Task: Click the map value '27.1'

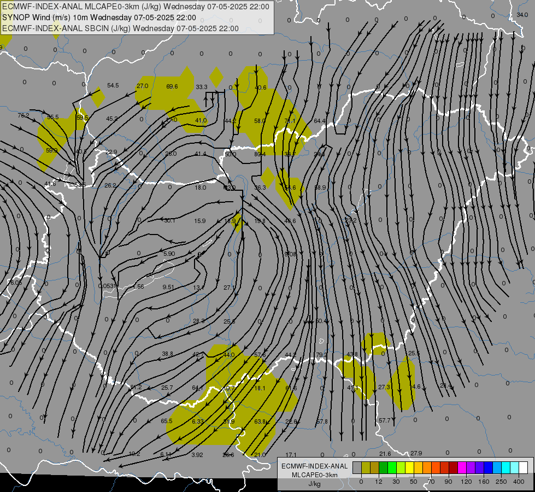Action: (230, 288)
